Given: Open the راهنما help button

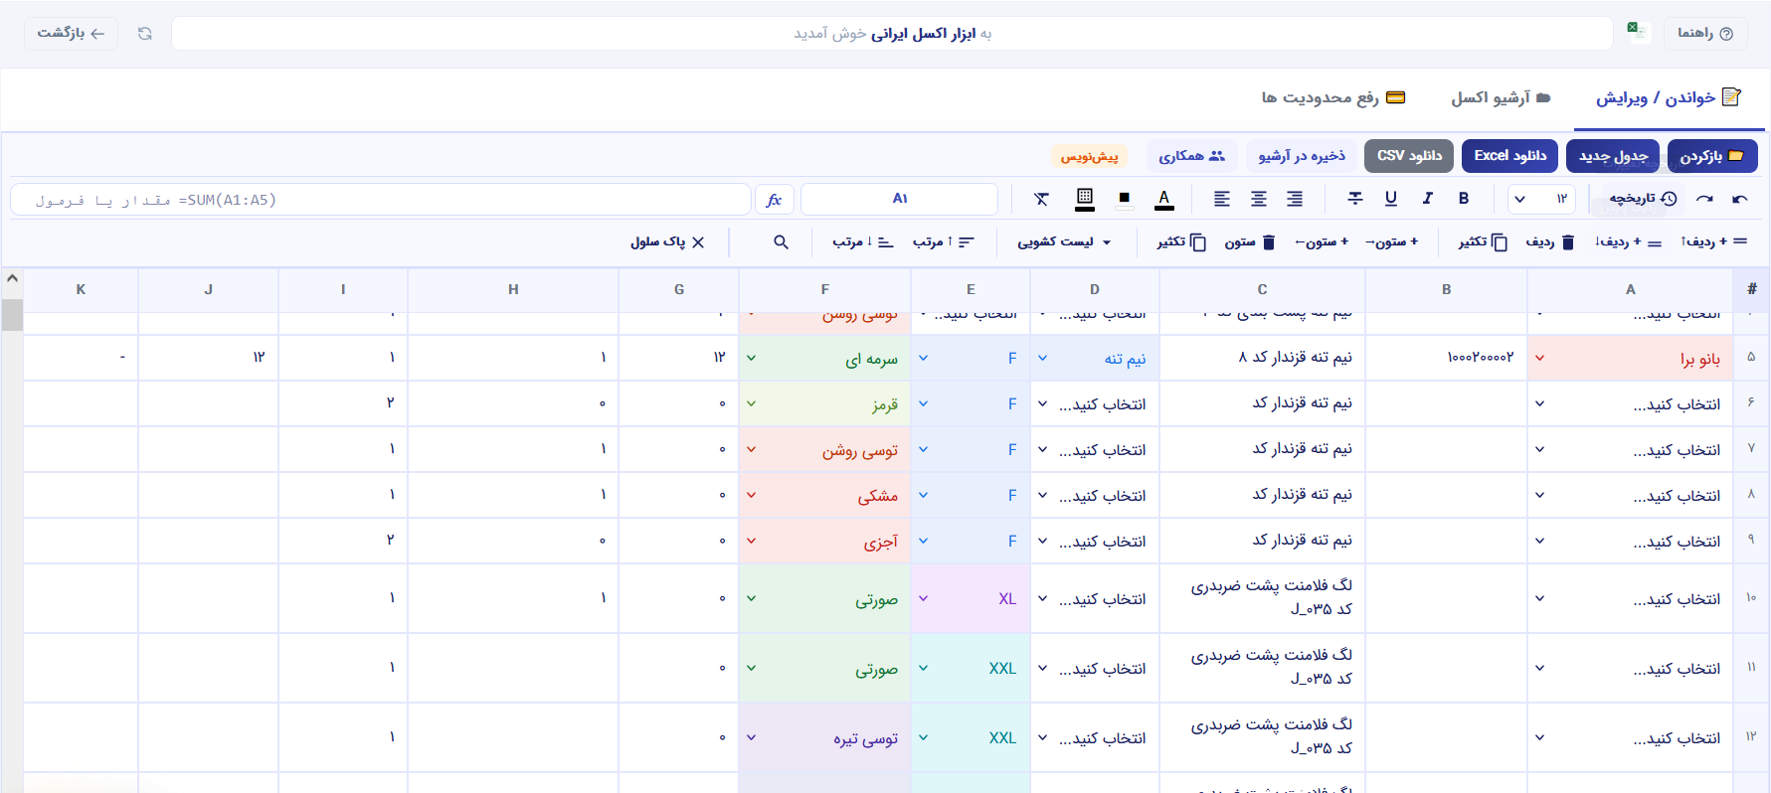Looking at the screenshot, I should (1705, 33).
